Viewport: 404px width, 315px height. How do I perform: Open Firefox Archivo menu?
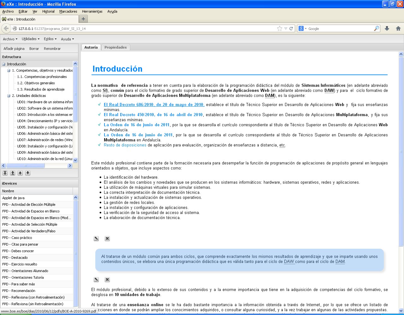point(8,11)
